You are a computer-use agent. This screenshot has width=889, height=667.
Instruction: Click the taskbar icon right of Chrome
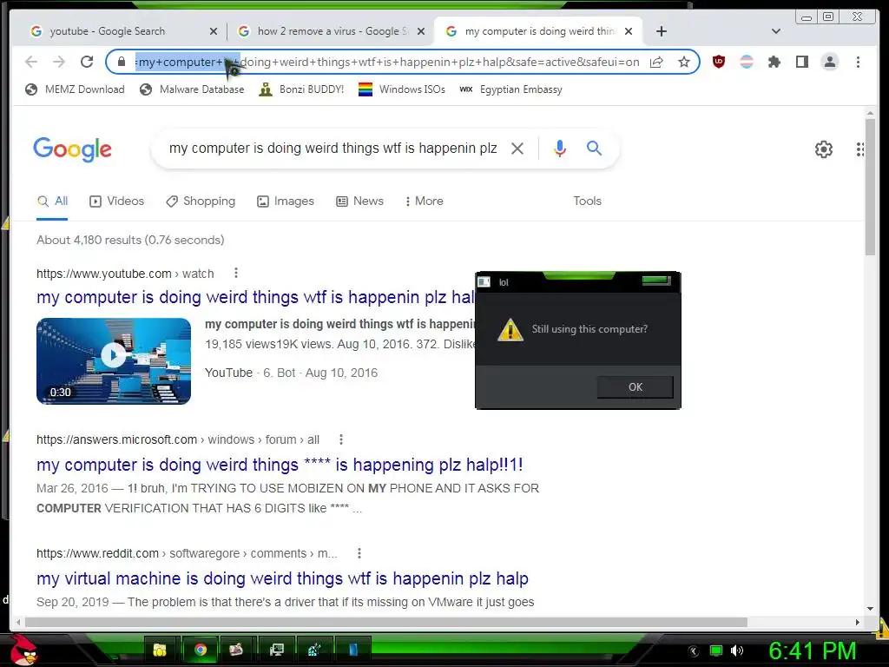237,650
